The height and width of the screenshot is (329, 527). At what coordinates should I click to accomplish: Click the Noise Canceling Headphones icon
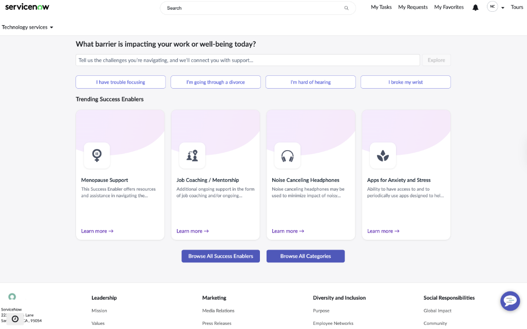pos(287,156)
